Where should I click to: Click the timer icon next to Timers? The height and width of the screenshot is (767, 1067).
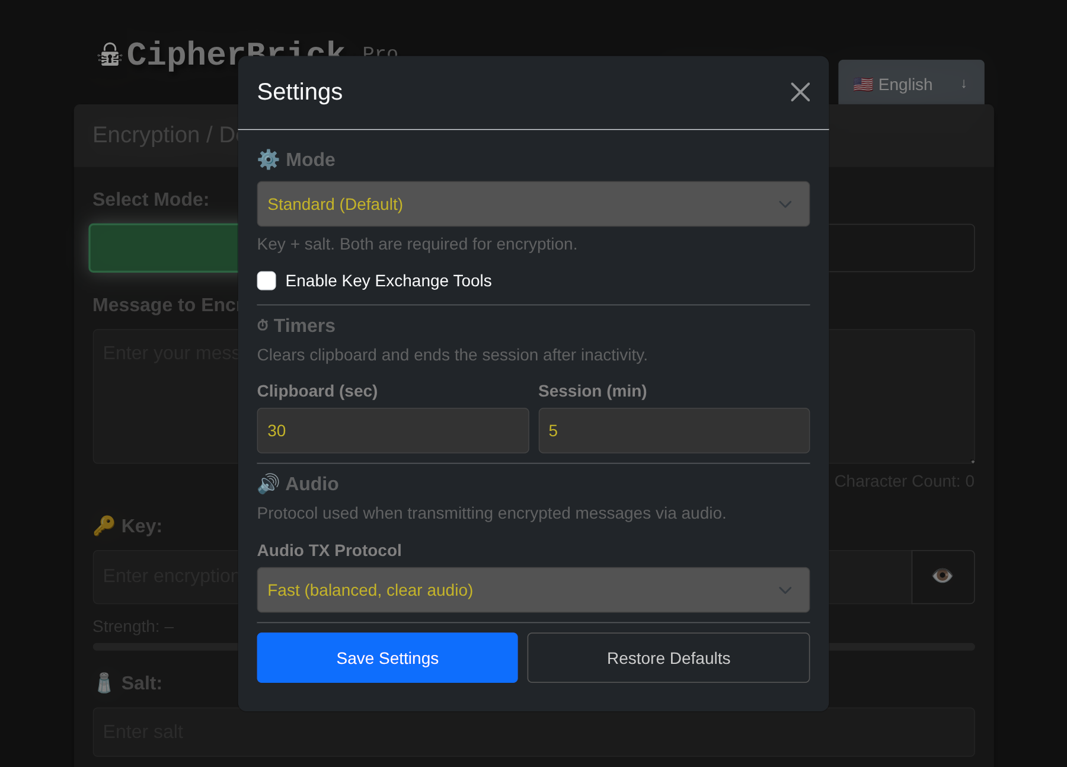[263, 324]
